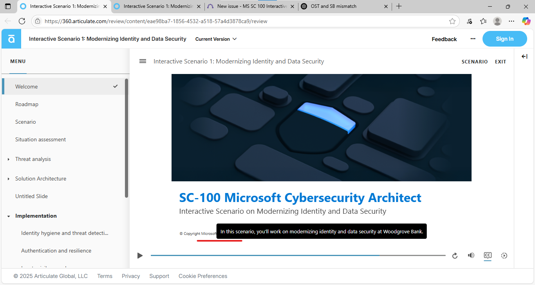Open the Terms link in footer

click(x=105, y=276)
